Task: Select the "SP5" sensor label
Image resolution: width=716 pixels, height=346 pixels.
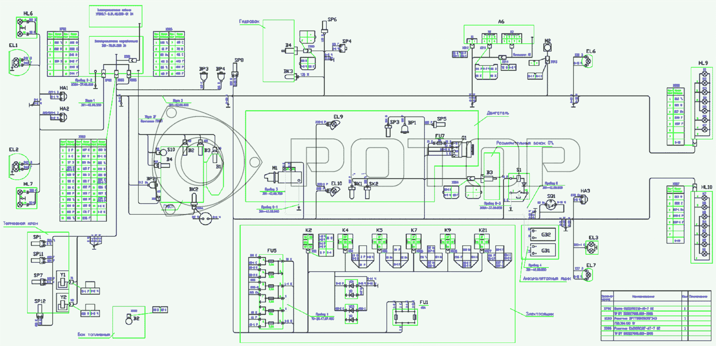Action: (x=442, y=119)
